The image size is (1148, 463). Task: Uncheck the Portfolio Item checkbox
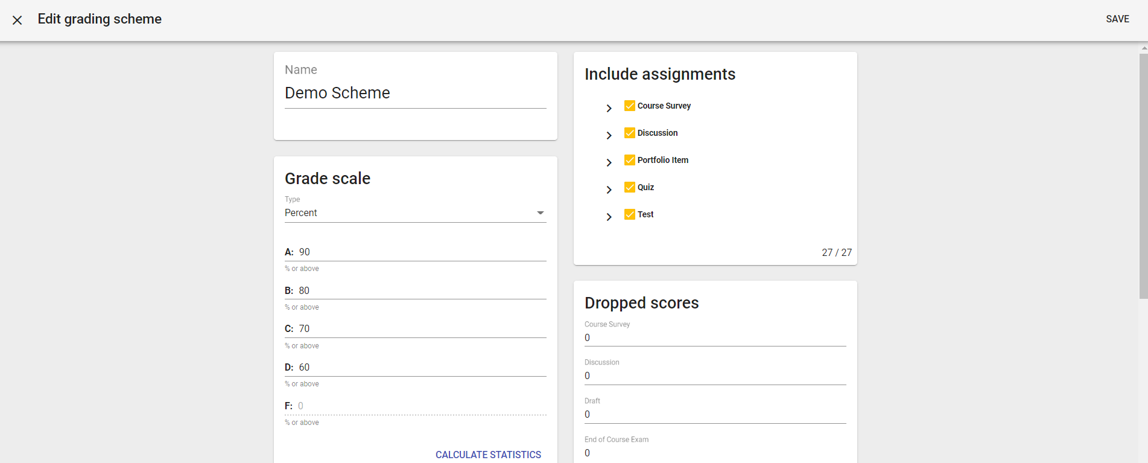click(630, 160)
